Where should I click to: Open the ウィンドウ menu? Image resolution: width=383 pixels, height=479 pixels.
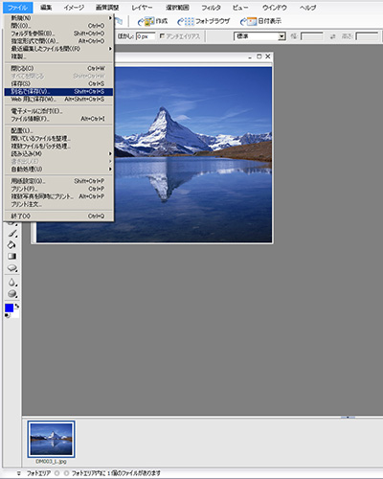pos(275,8)
